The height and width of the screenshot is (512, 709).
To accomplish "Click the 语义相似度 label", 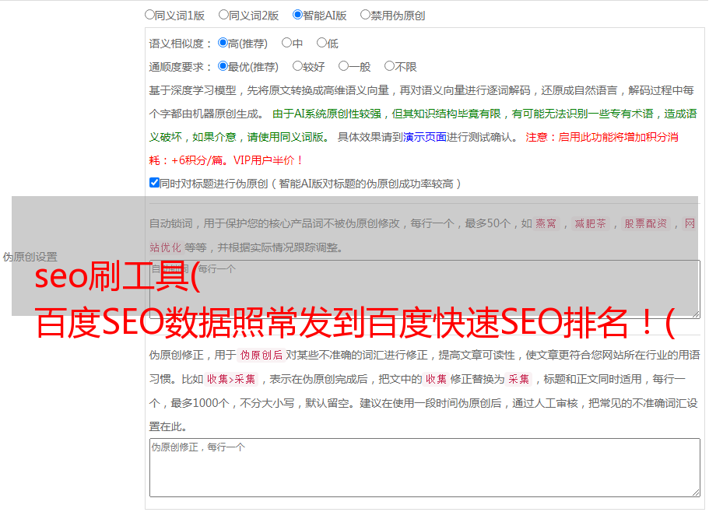I will [181, 44].
